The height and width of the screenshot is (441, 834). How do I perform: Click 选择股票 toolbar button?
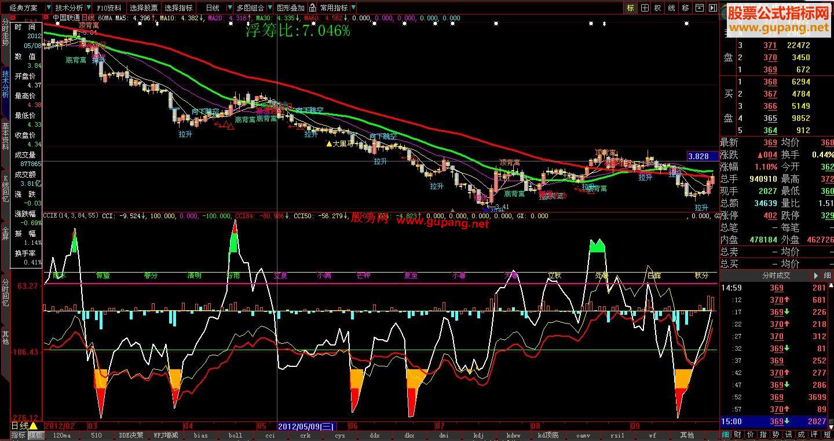click(x=144, y=8)
